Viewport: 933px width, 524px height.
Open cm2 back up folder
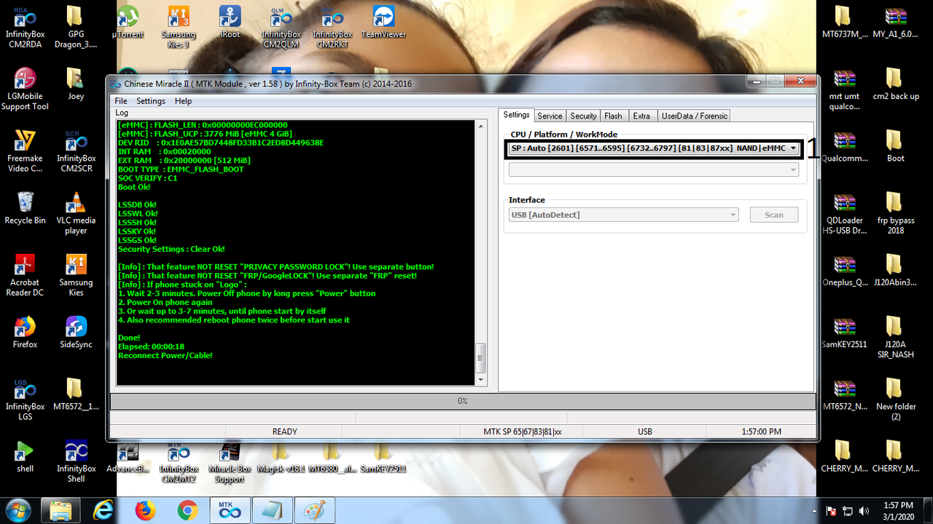click(x=895, y=84)
